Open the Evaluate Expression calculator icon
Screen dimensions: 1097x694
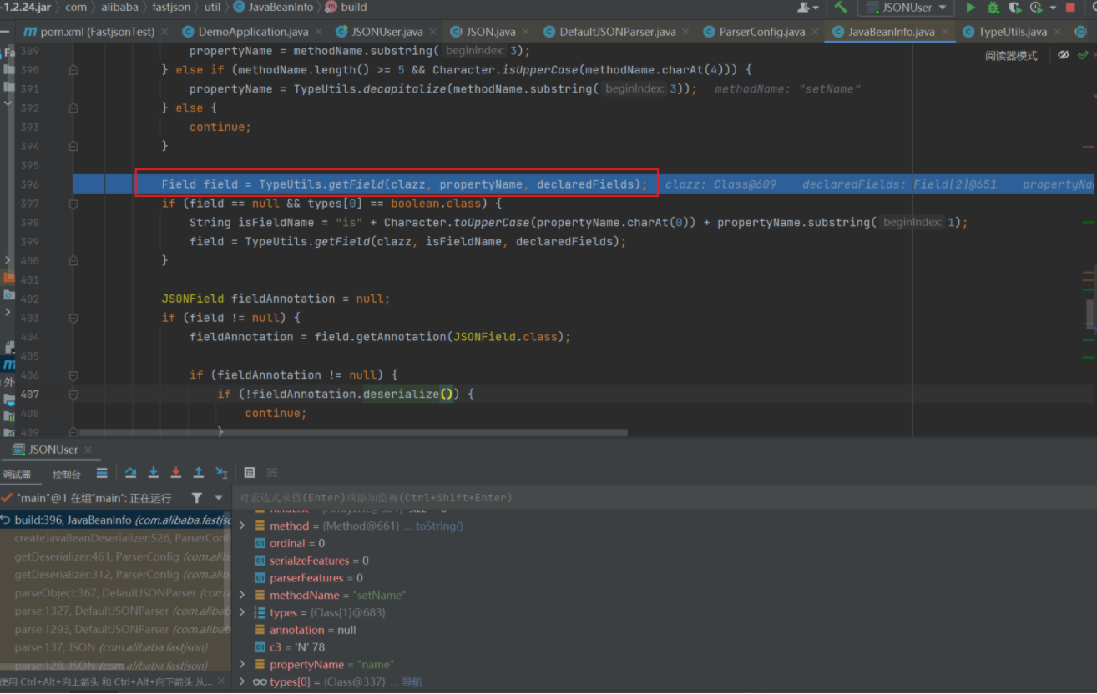pyautogui.click(x=250, y=473)
